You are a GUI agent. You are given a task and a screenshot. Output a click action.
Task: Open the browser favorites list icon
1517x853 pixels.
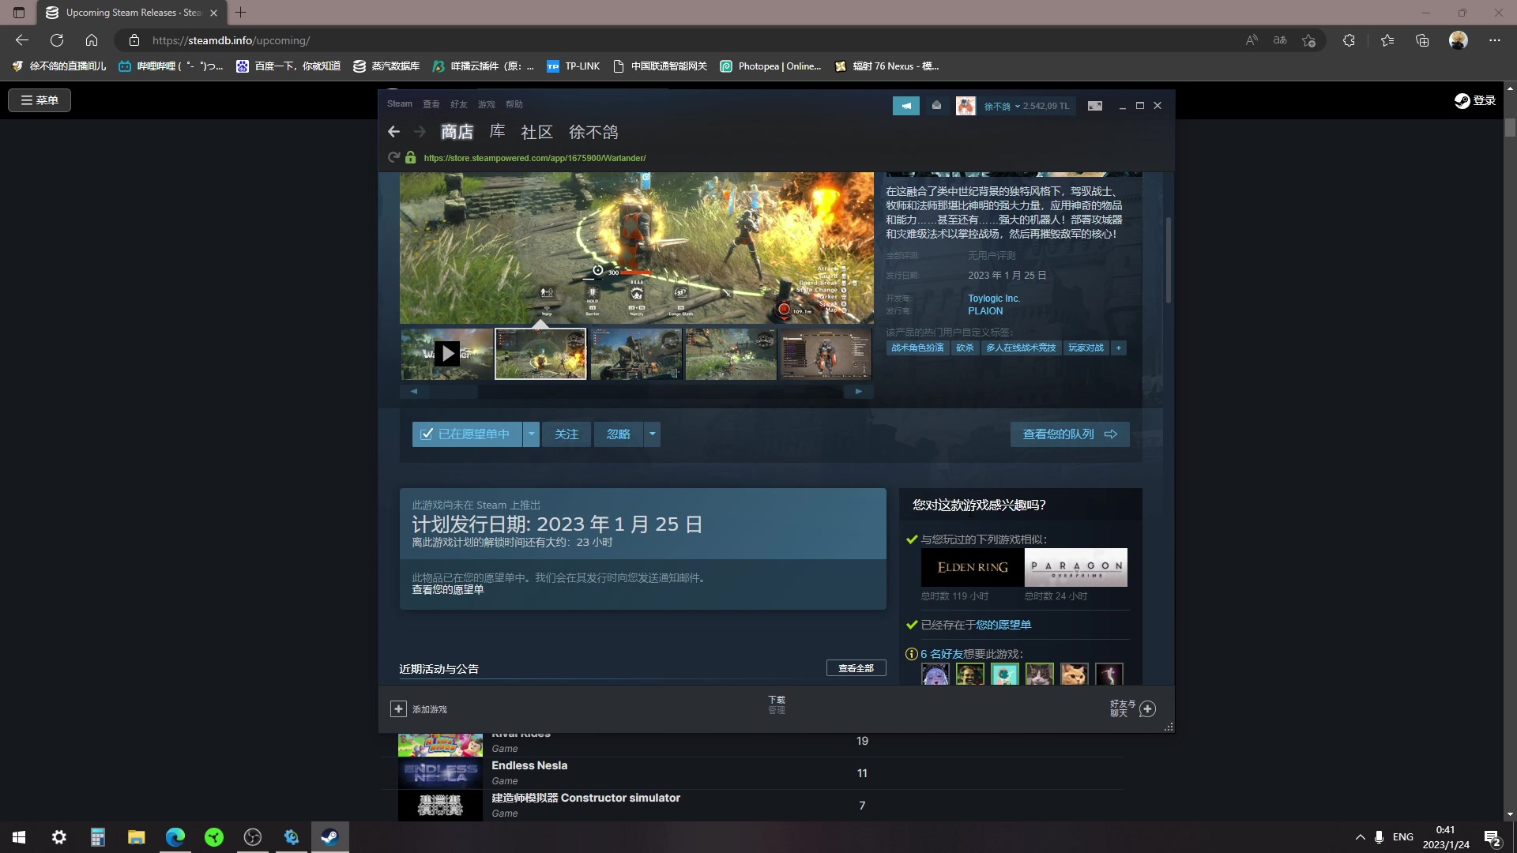(x=1387, y=40)
